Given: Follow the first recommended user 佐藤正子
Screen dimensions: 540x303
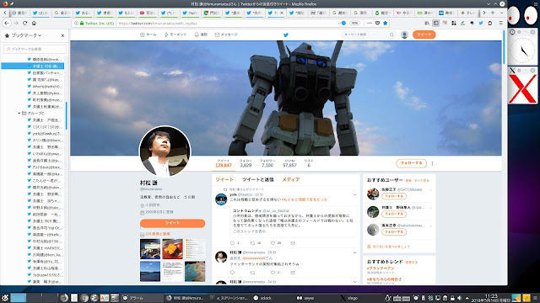Looking at the screenshot, I should [x=394, y=196].
